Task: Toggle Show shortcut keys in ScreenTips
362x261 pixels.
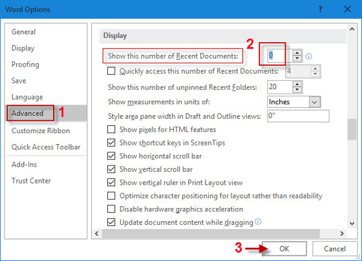Action: click(111, 143)
